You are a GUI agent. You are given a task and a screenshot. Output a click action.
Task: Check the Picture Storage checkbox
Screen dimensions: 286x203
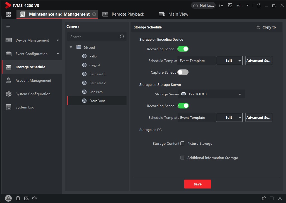tap(182, 143)
